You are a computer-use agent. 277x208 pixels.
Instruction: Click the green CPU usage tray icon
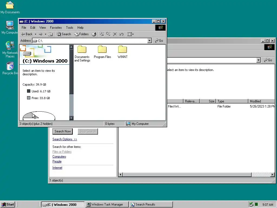[256, 204]
